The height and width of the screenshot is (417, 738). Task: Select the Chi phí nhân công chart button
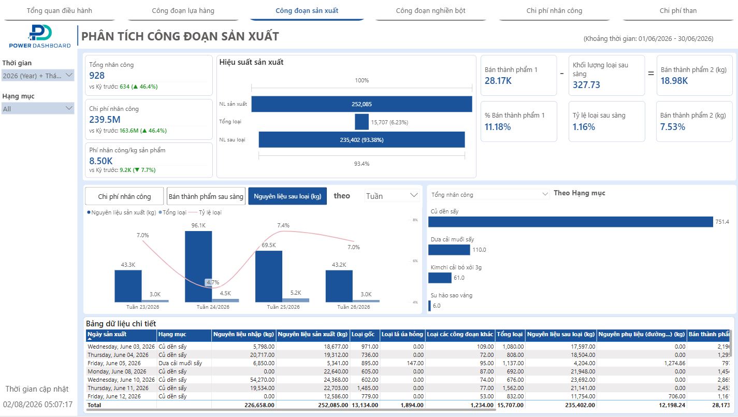tap(124, 196)
